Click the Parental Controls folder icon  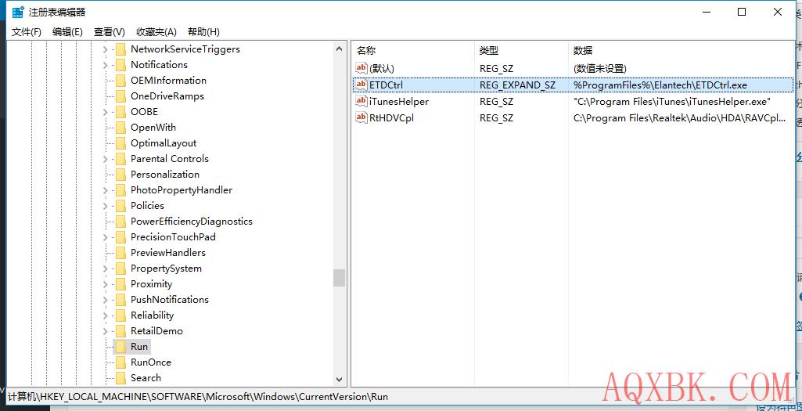120,159
